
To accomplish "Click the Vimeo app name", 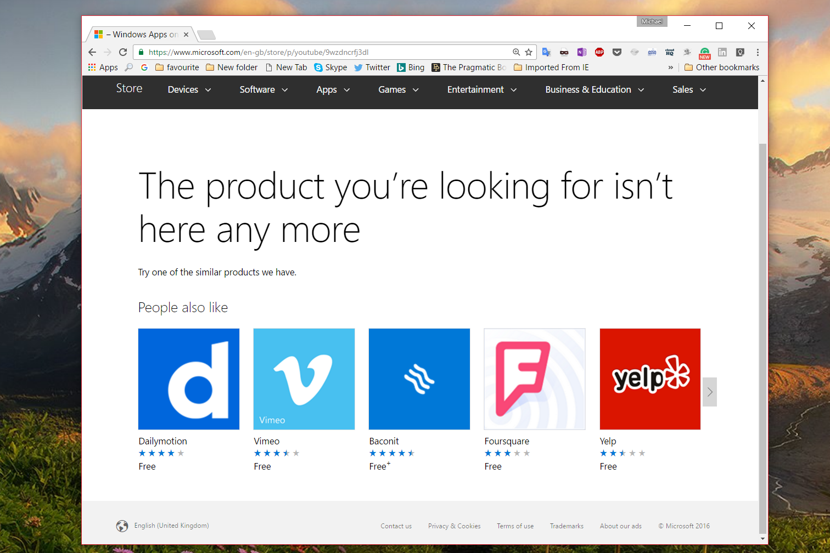I will tap(267, 441).
